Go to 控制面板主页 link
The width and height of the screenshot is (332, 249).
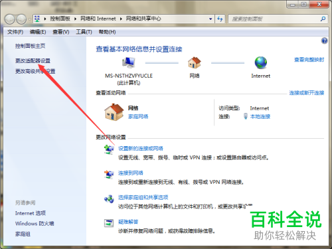point(30,46)
